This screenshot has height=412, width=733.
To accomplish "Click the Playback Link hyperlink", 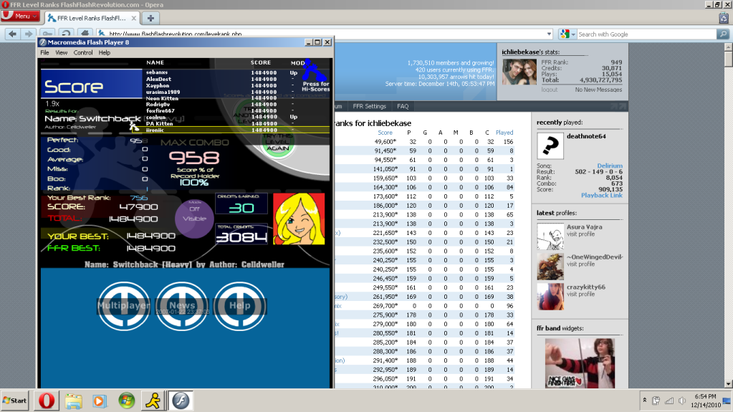I will (601, 195).
